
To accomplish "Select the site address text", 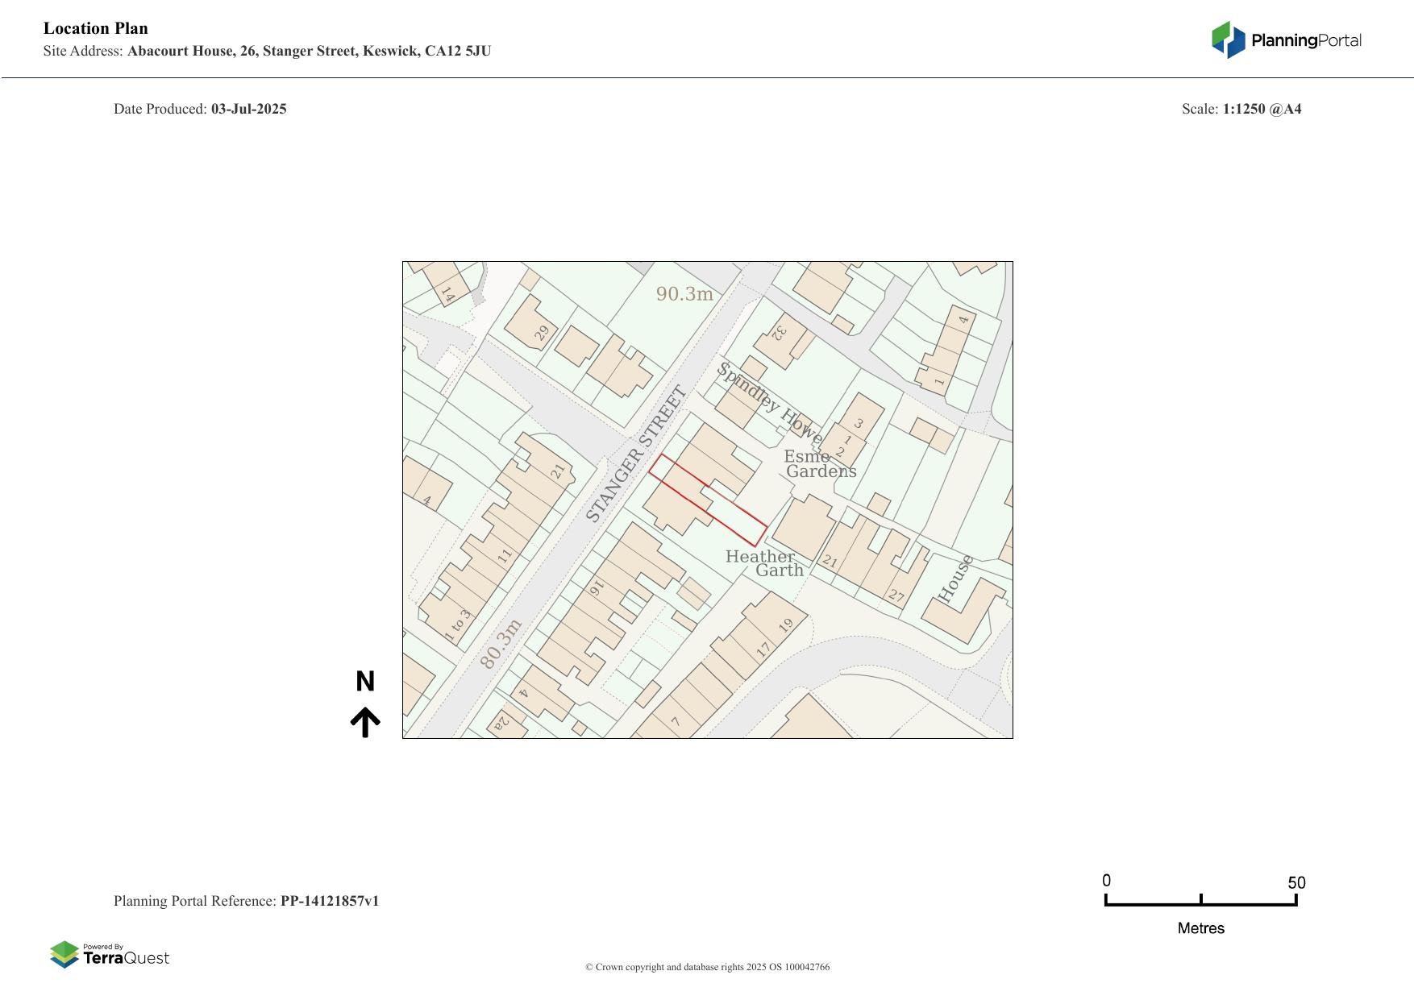I will click(309, 51).
